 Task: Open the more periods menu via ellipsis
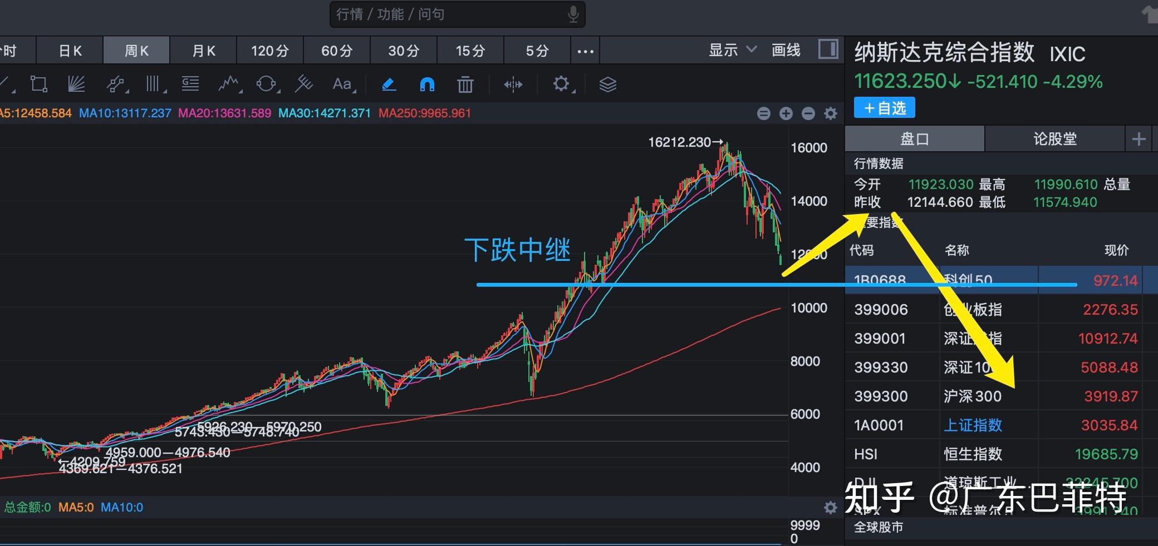[x=585, y=51]
